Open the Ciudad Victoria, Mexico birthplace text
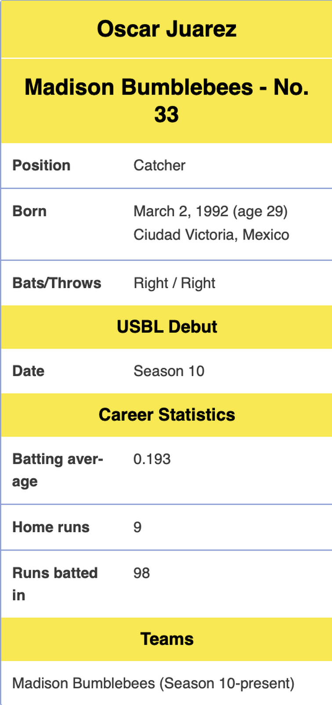 tap(211, 235)
